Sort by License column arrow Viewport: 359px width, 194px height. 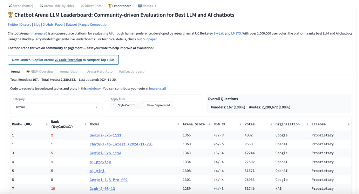pos(348,124)
